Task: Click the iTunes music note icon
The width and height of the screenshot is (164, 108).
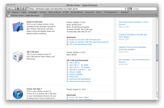Action: coord(18,94)
